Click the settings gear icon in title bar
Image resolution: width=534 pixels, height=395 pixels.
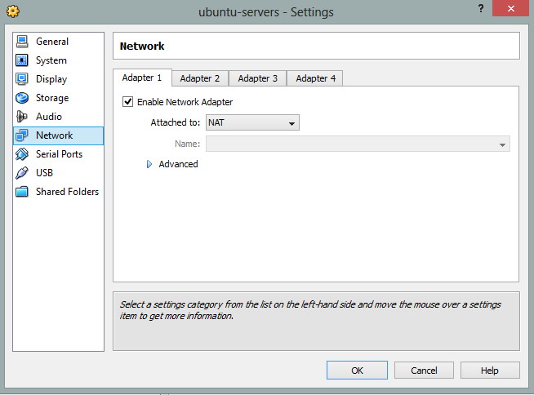tap(13, 11)
